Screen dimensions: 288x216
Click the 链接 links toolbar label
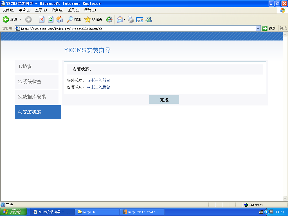283,28
